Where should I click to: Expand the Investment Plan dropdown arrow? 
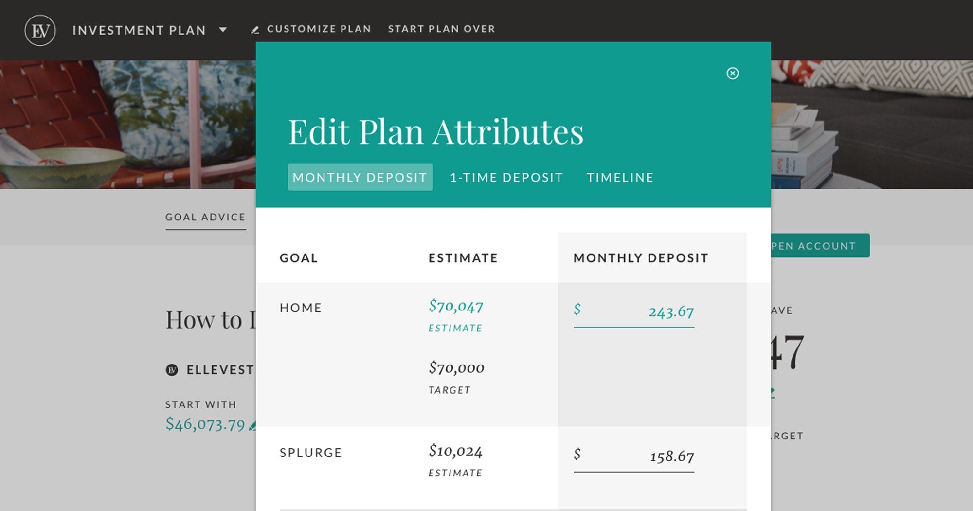pos(223,30)
